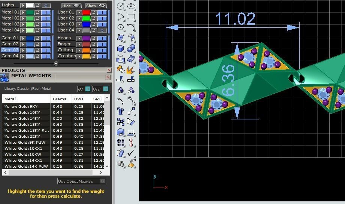Select the Heads layer name
Viewport: 345px width, 204px height.
tap(64, 38)
